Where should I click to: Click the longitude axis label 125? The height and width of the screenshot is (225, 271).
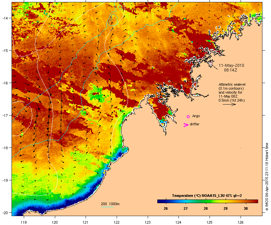[210, 222]
